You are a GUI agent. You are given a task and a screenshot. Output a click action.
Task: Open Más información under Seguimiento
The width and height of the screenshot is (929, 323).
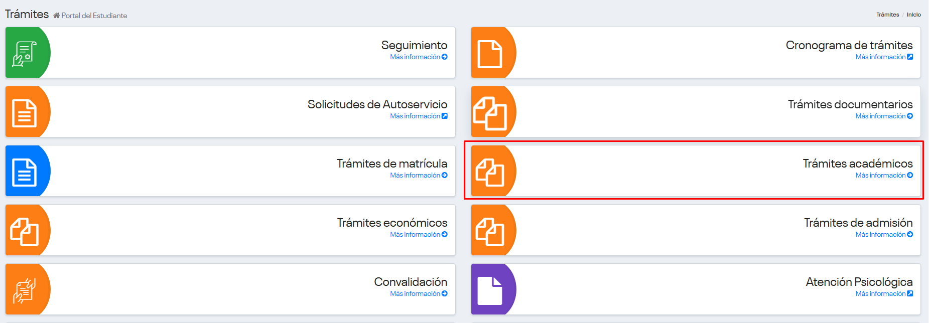point(418,57)
